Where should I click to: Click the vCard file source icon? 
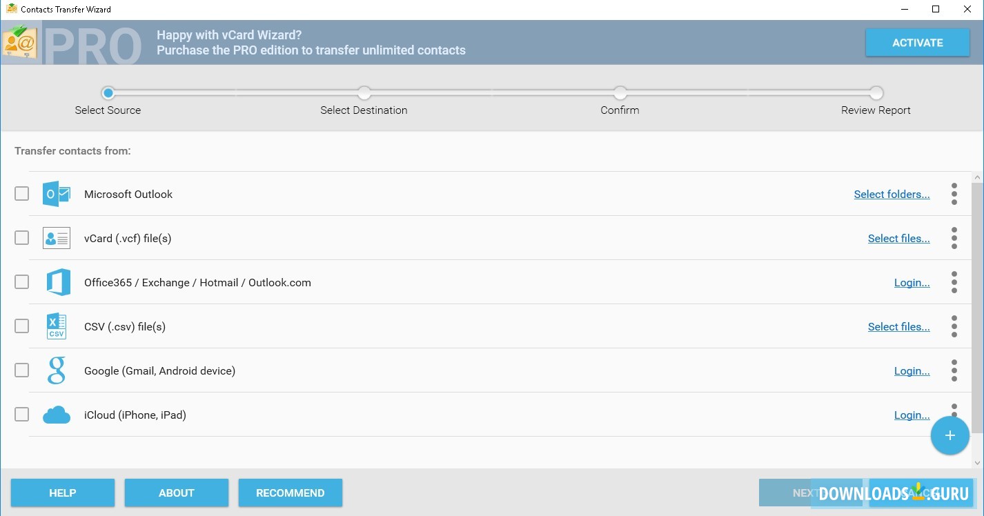(x=57, y=238)
